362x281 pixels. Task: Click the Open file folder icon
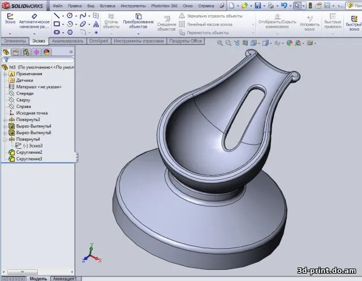point(244,5)
